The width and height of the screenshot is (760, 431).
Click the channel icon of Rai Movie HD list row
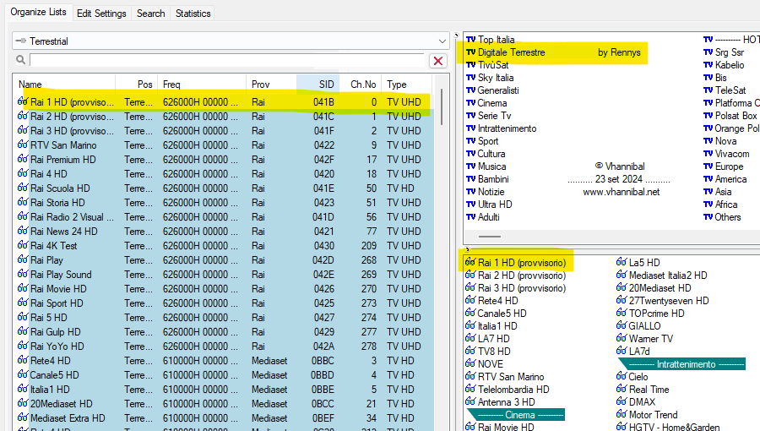click(23, 288)
